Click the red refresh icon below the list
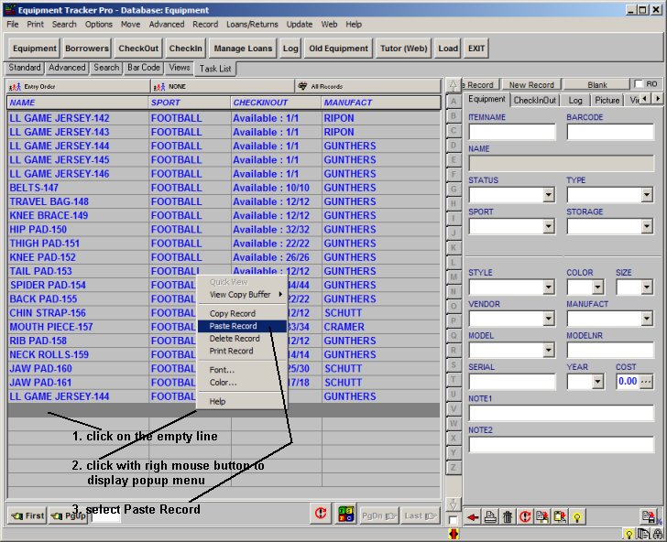The image size is (667, 542). click(321, 515)
